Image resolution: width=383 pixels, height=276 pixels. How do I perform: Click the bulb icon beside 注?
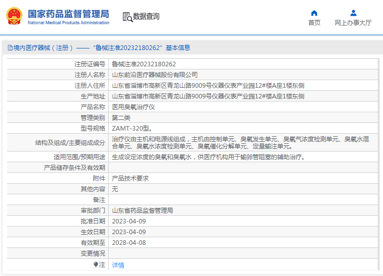[x=95, y=264]
